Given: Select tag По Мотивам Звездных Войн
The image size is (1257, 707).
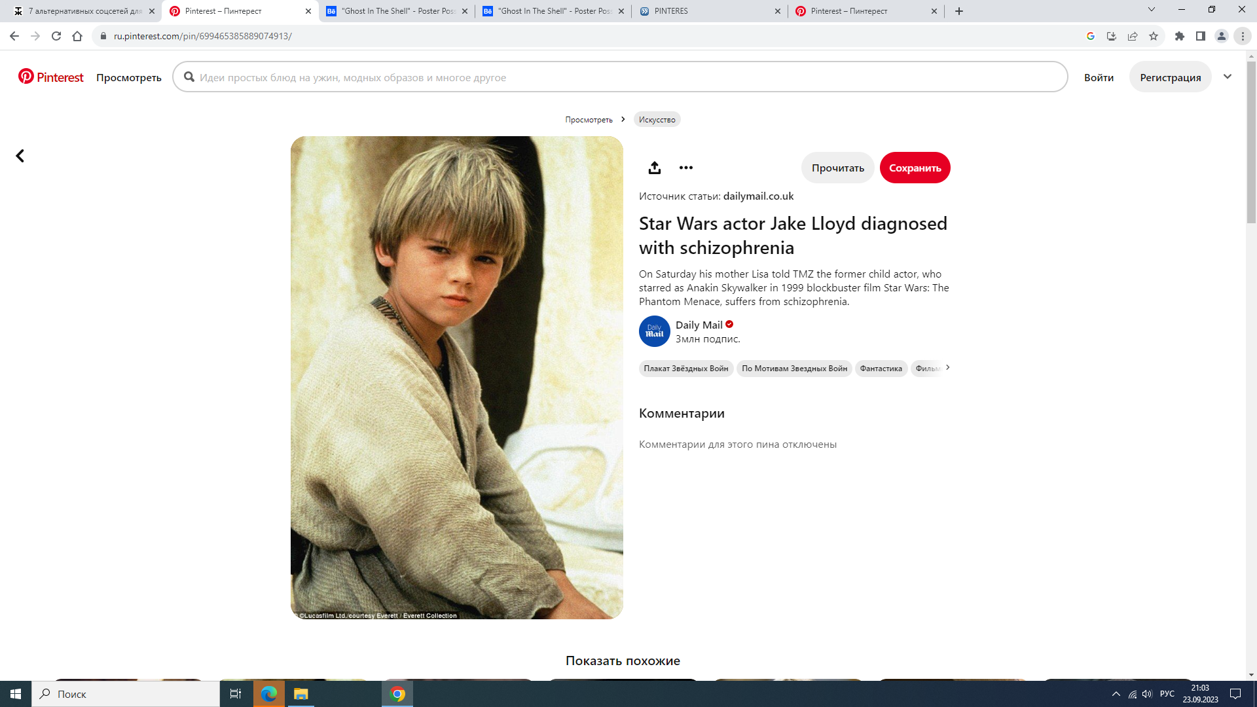Looking at the screenshot, I should pyautogui.click(x=794, y=369).
